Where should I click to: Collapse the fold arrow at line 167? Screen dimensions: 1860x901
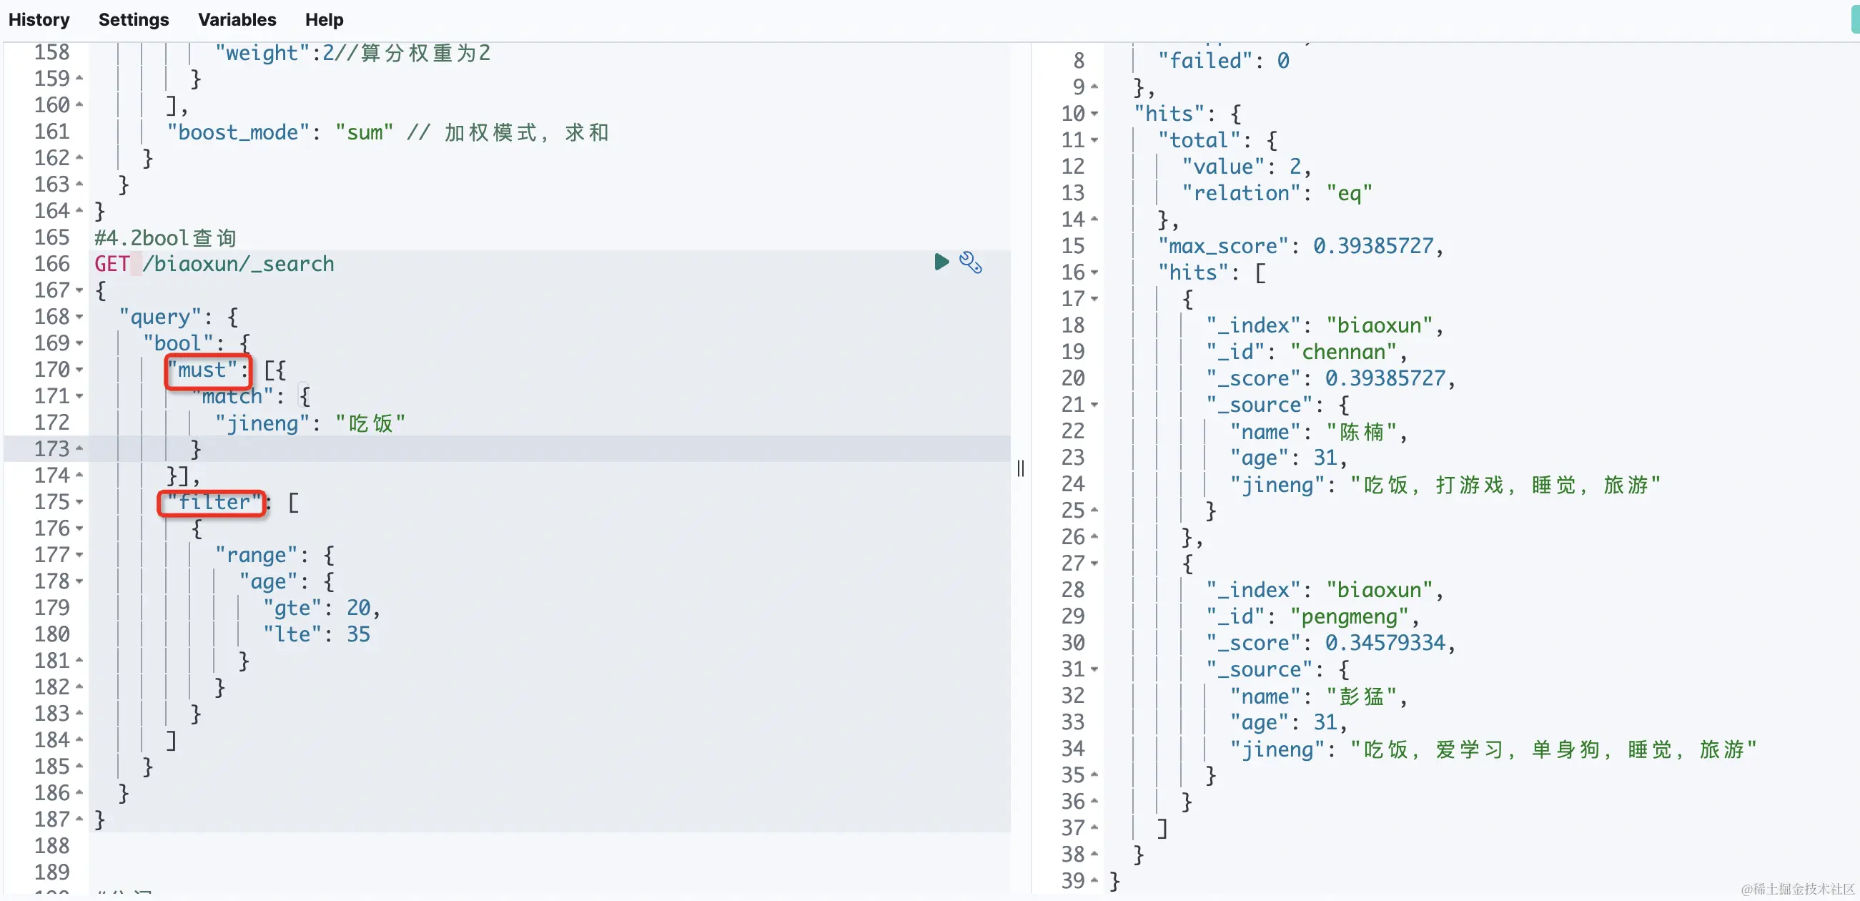click(79, 290)
